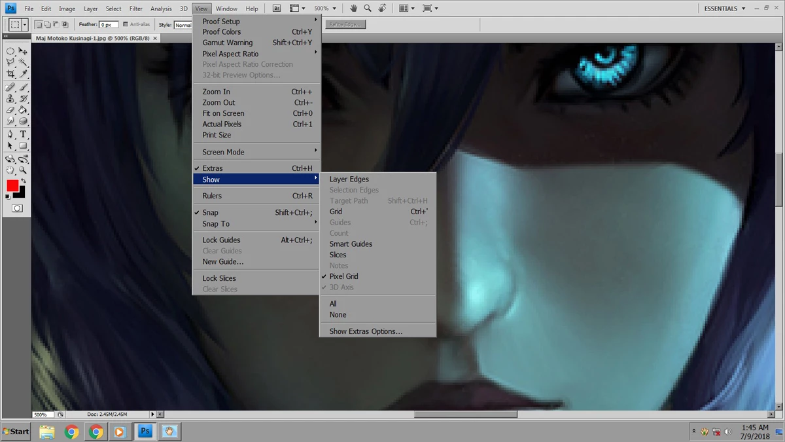This screenshot has width=785, height=442.
Task: Select the Healing Brush tool
Action: (10, 87)
